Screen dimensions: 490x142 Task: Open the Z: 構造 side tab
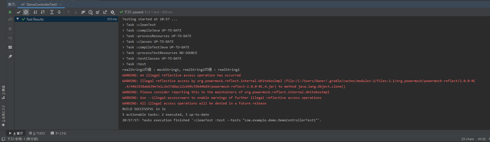click(x=3, y=92)
